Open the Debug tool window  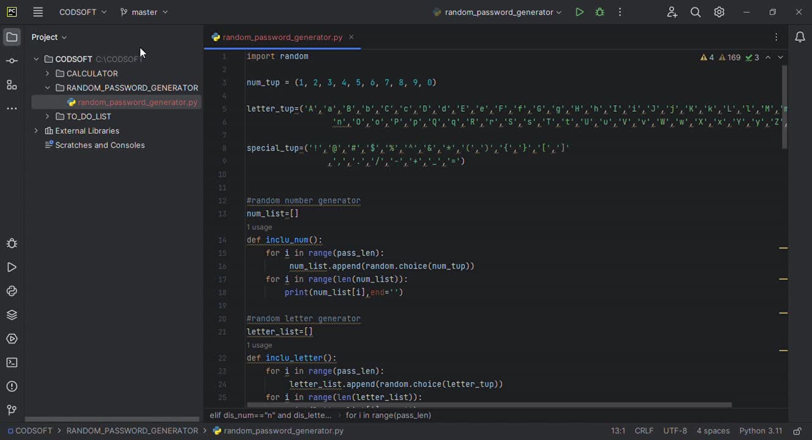[12, 243]
